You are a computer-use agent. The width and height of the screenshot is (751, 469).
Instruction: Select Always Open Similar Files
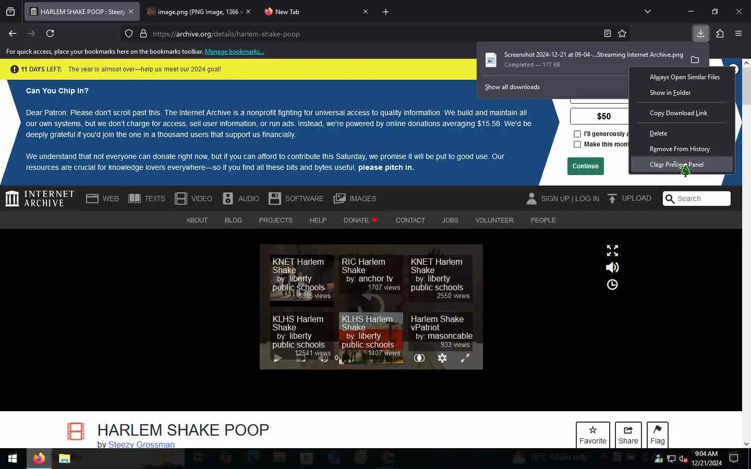point(682,77)
